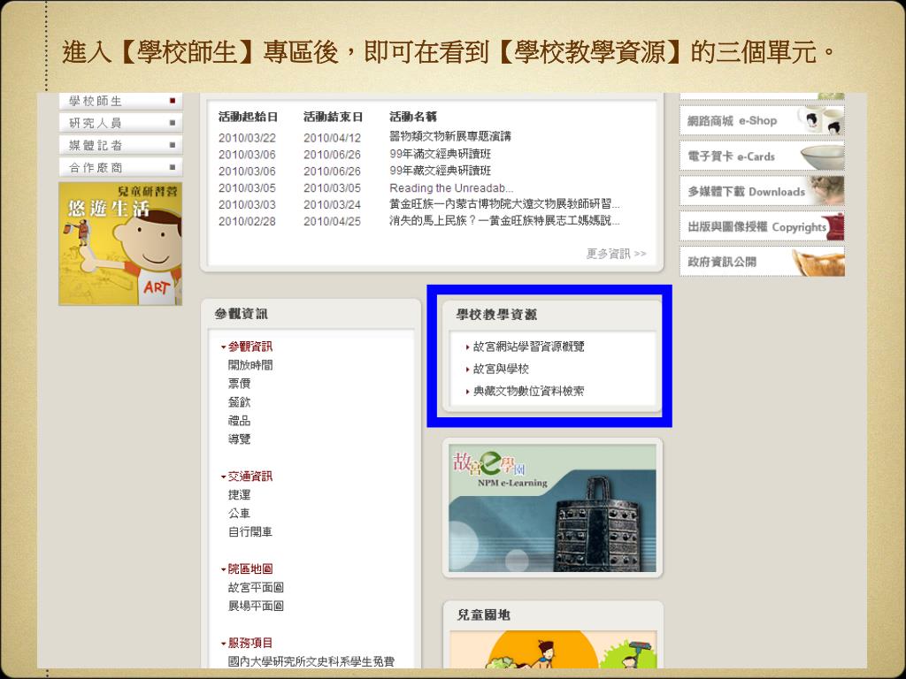Open the 學校師生 section in sidebar
This screenshot has width=906, height=679.
click(120, 101)
